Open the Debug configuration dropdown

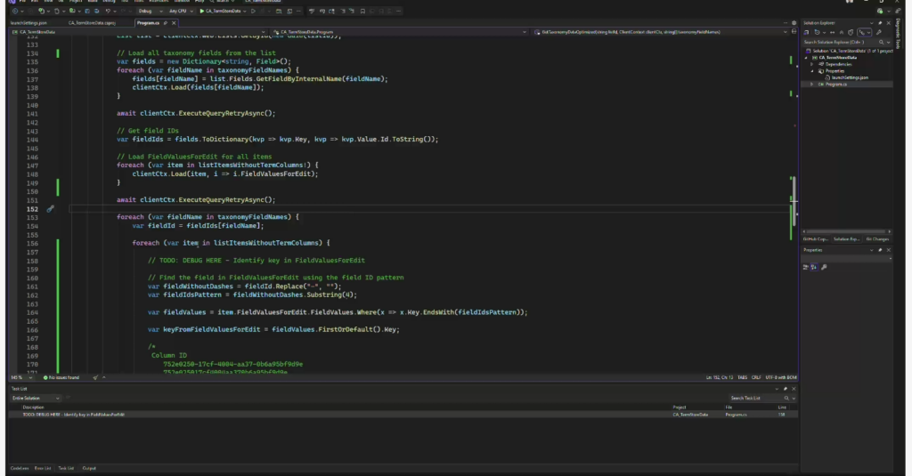coord(150,11)
